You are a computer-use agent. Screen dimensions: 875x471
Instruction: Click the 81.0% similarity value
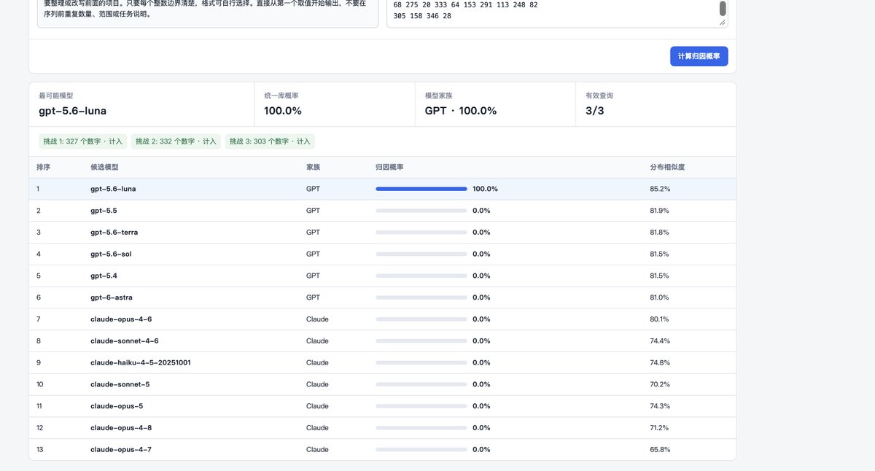coord(660,297)
